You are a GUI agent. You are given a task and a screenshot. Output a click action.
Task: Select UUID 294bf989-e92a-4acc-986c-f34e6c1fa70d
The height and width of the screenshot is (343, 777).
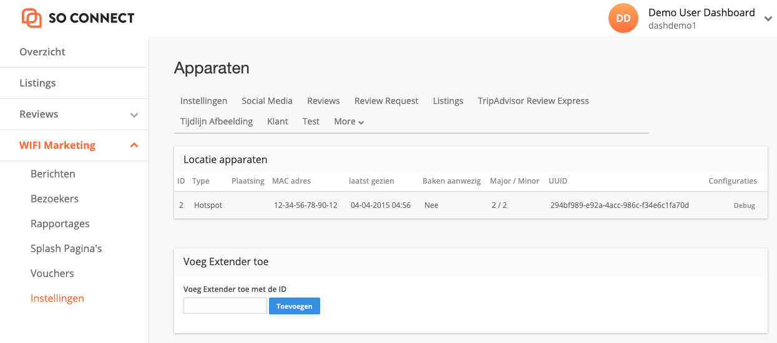pyautogui.click(x=620, y=205)
